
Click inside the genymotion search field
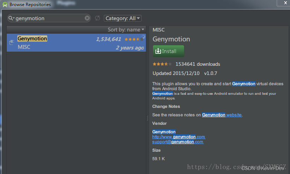pyautogui.click(x=49, y=18)
